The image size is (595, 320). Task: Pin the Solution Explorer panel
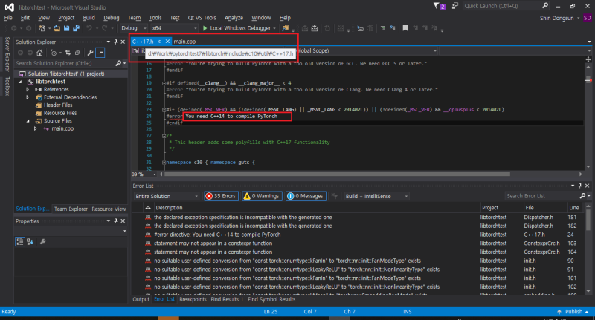[116, 42]
